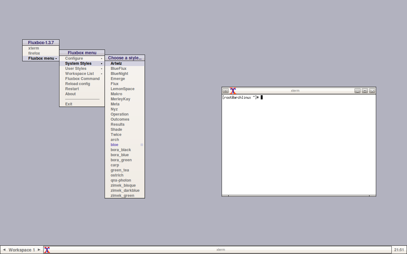
Task: Select the bora_green style
Action: (x=125, y=160)
